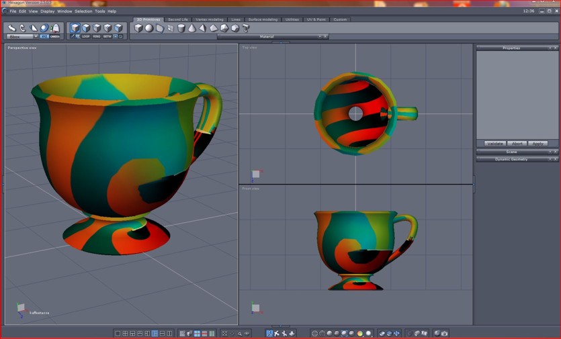Screen dimensions: 561x339
Task: Select the cube primitive in 3D Primitives
Action: pos(138,28)
